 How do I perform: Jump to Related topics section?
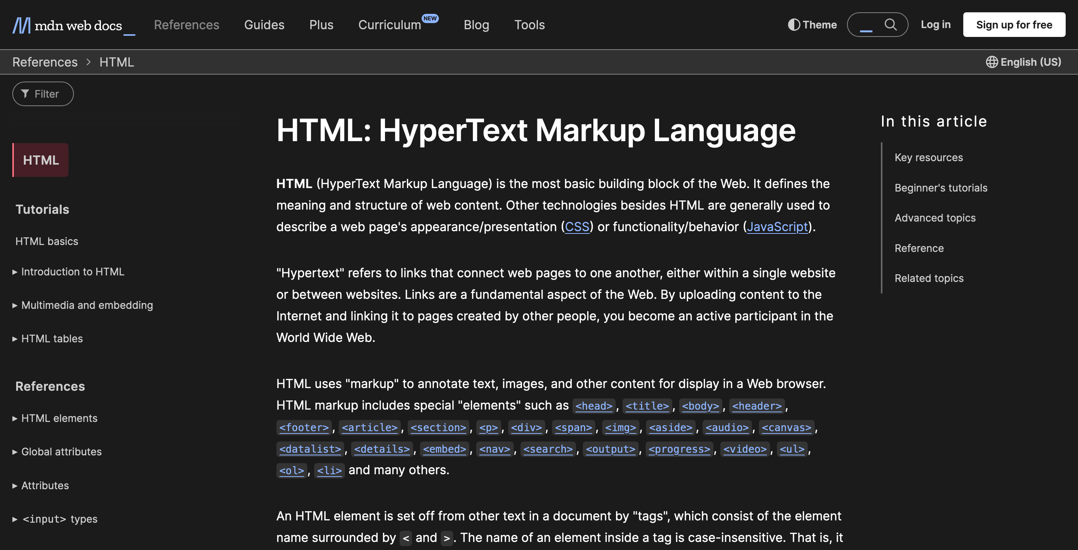click(x=929, y=278)
